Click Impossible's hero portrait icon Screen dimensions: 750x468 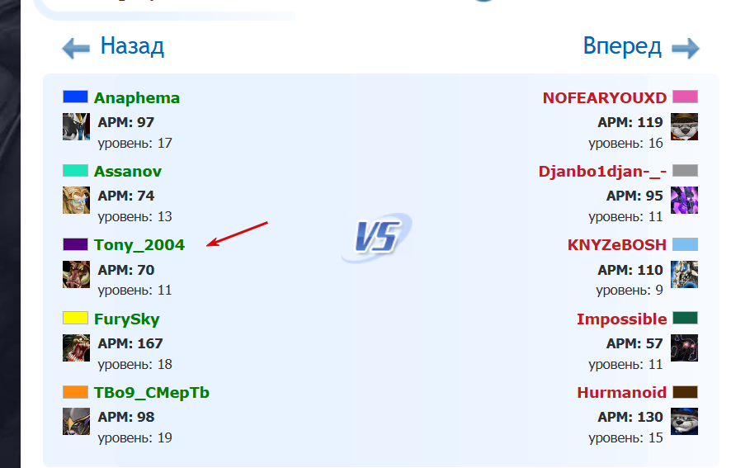point(684,347)
